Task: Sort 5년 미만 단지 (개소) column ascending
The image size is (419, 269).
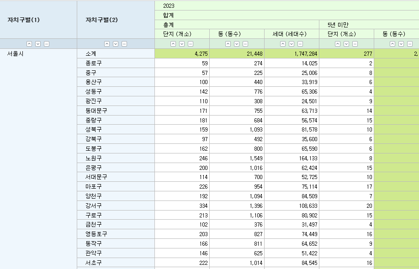Action: click(338, 44)
